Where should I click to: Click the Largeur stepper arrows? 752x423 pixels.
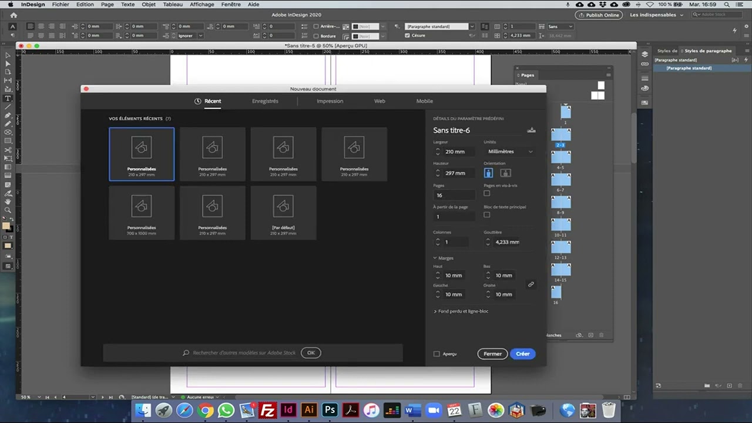coord(438,152)
